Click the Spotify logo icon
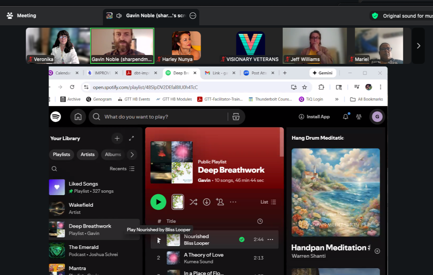The width and height of the screenshot is (433, 275). click(x=55, y=117)
